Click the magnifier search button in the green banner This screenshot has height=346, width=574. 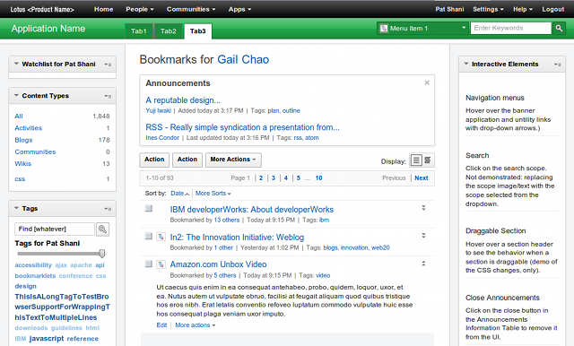559,28
